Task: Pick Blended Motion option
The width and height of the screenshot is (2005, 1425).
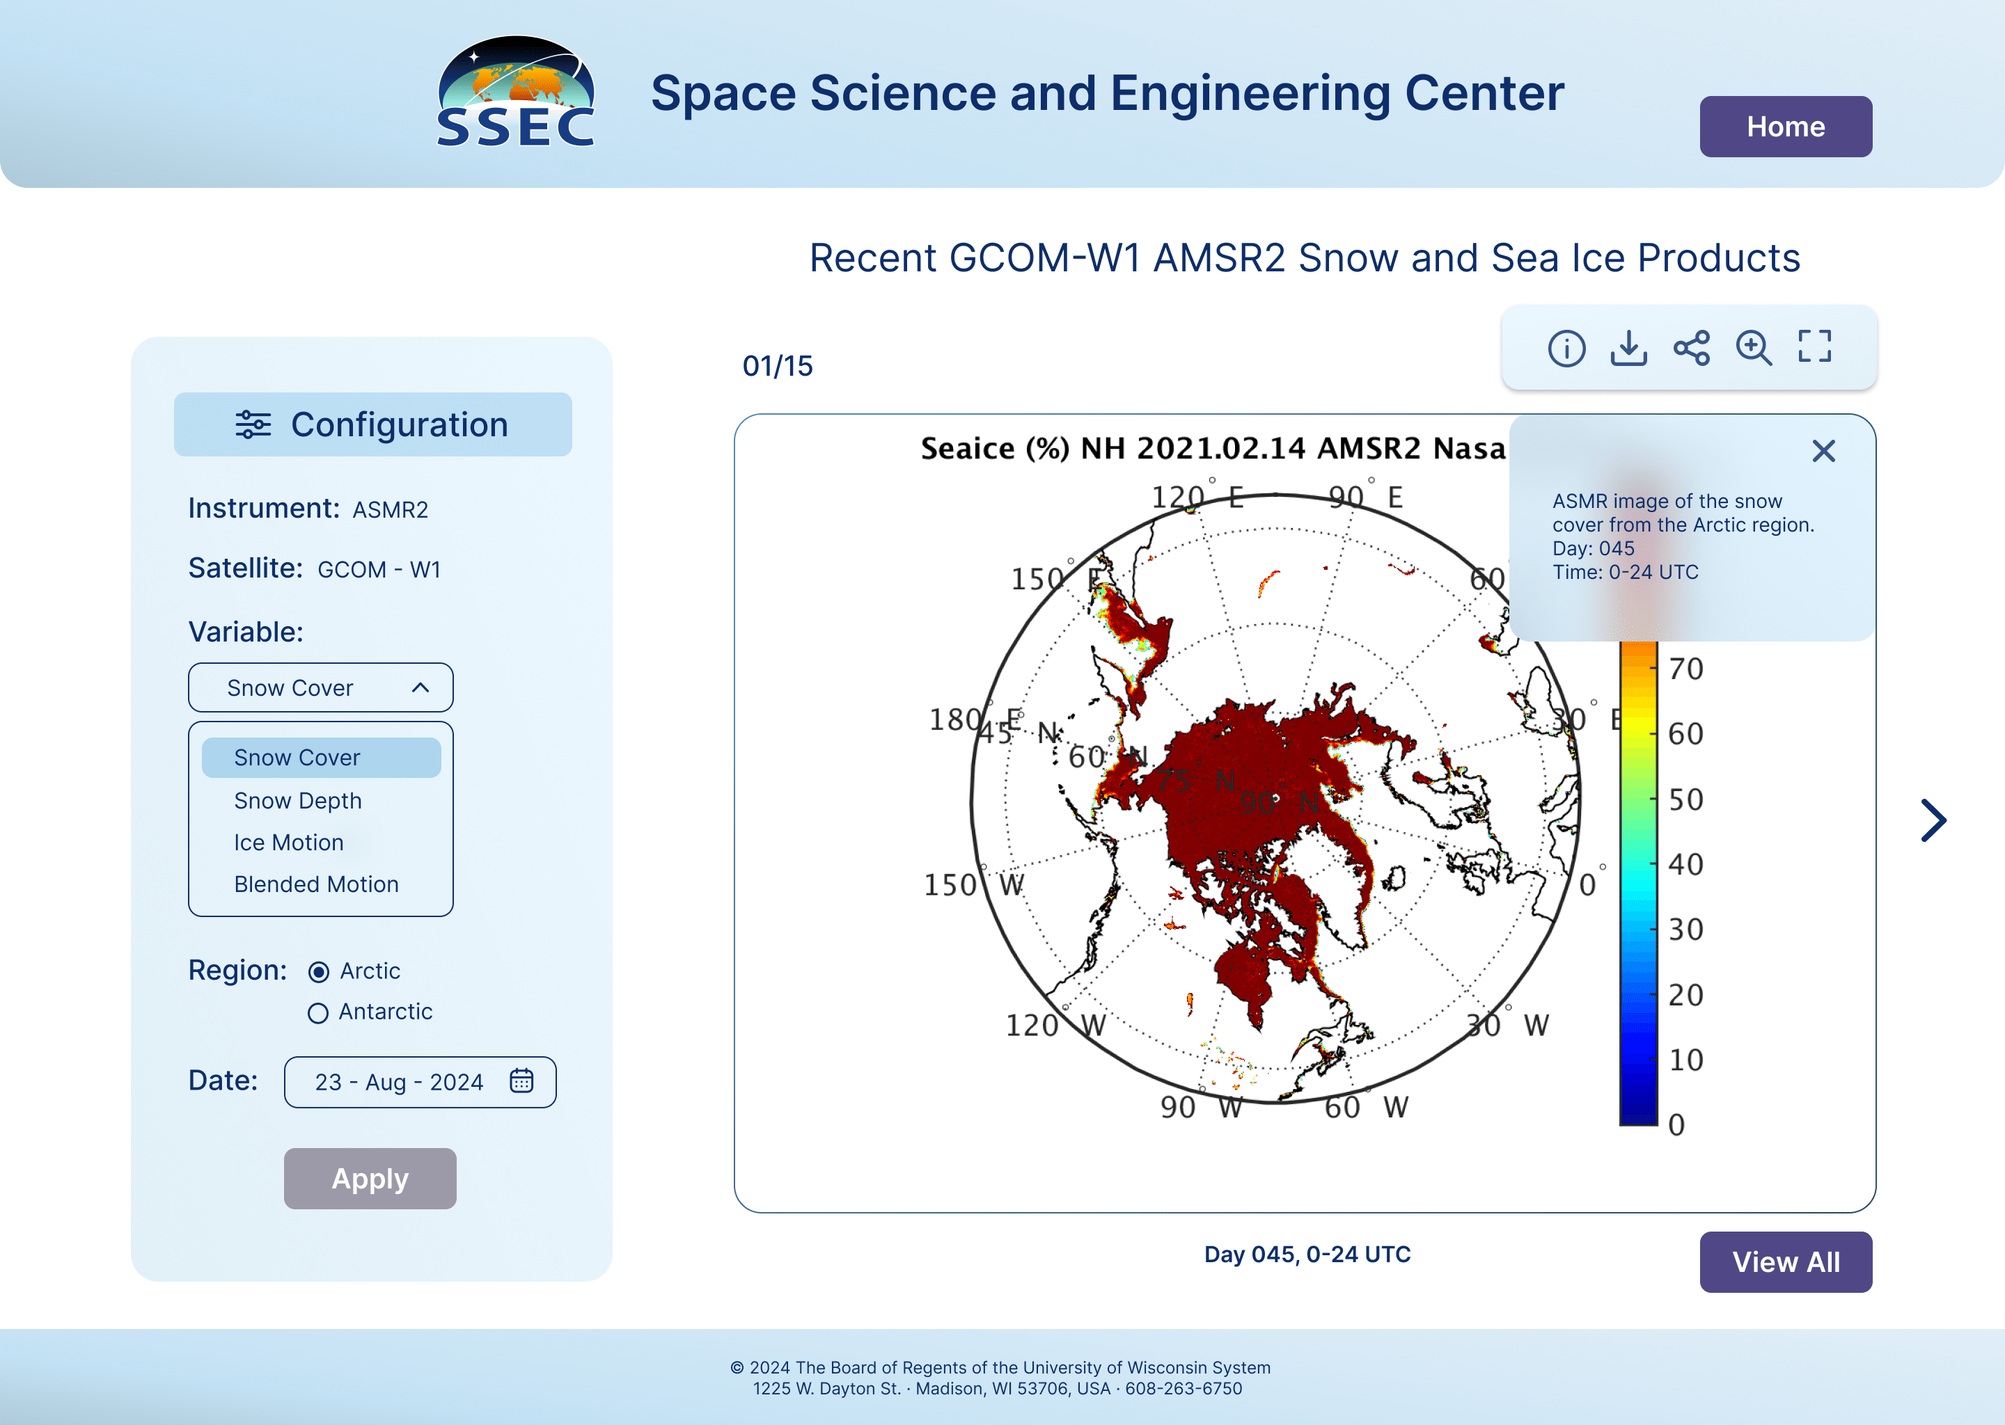Action: pos(316,884)
